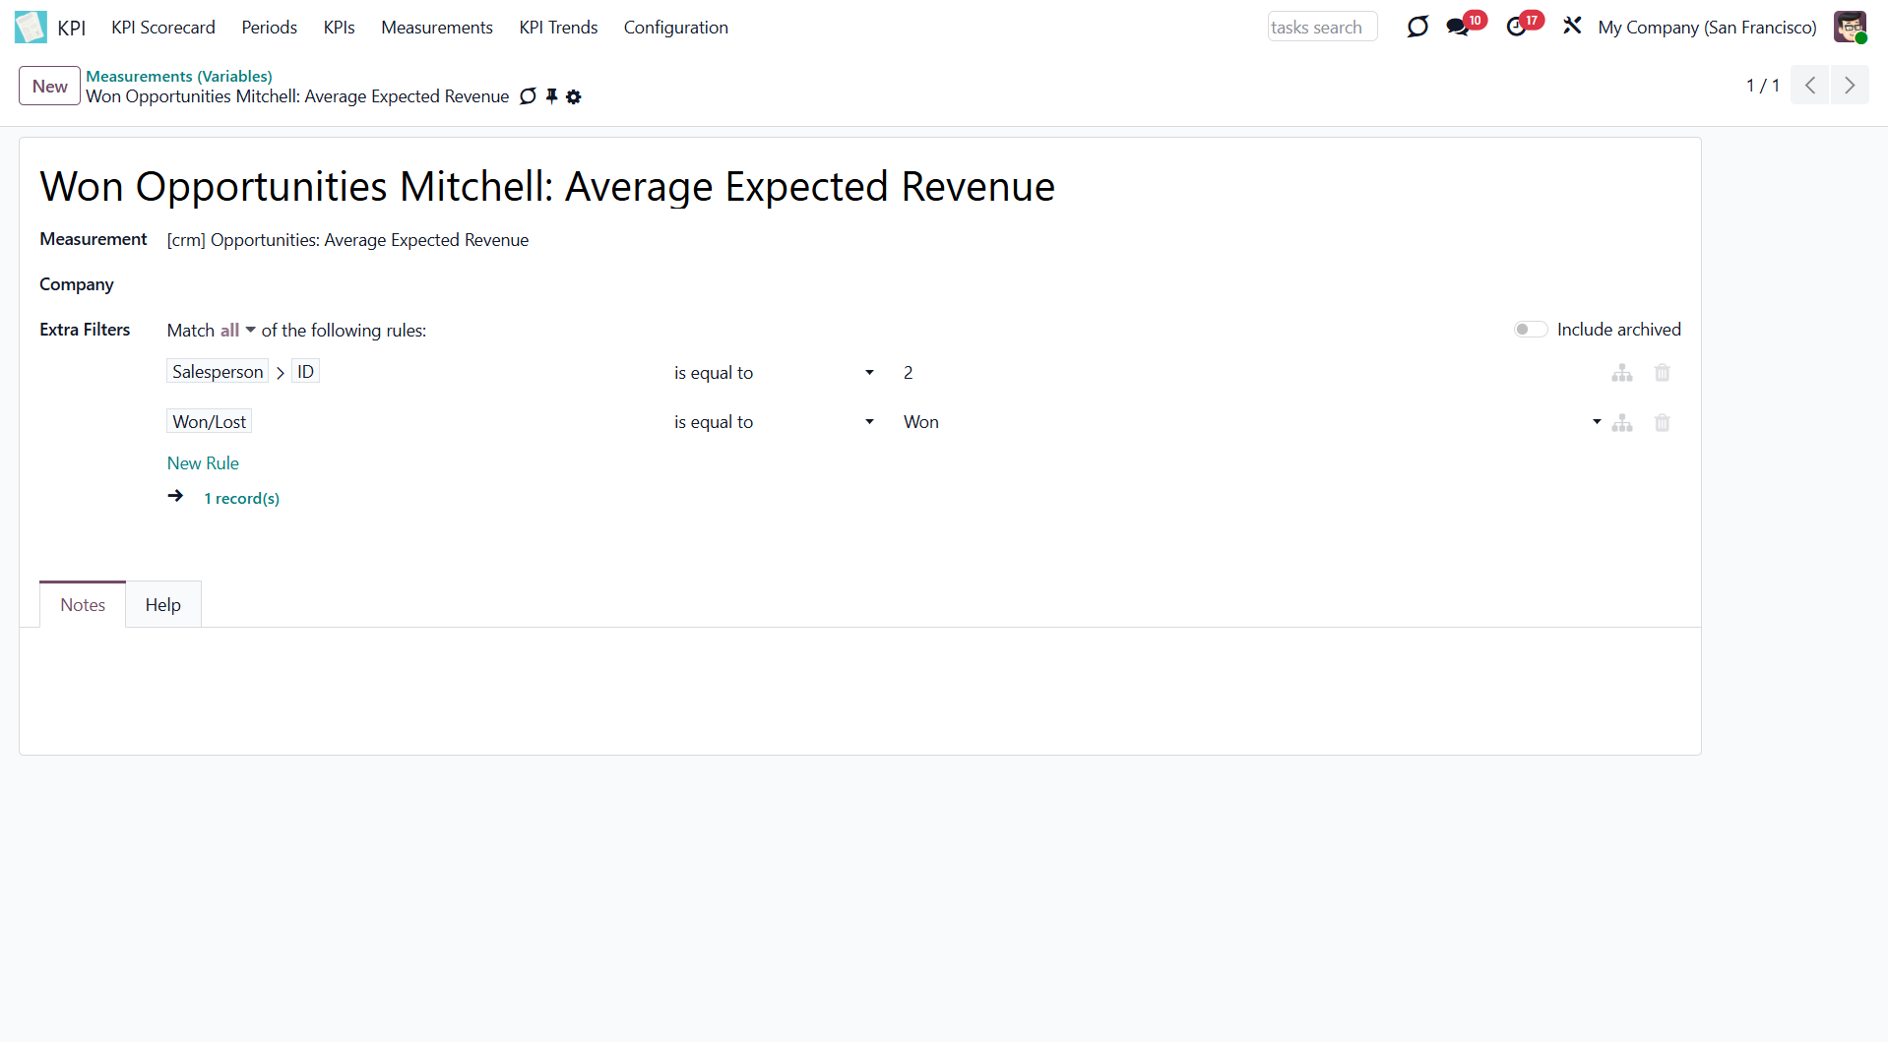This screenshot has height=1042, width=1888.
Task: Open the gear actions menu in breadcrumb
Action: pos(574,96)
